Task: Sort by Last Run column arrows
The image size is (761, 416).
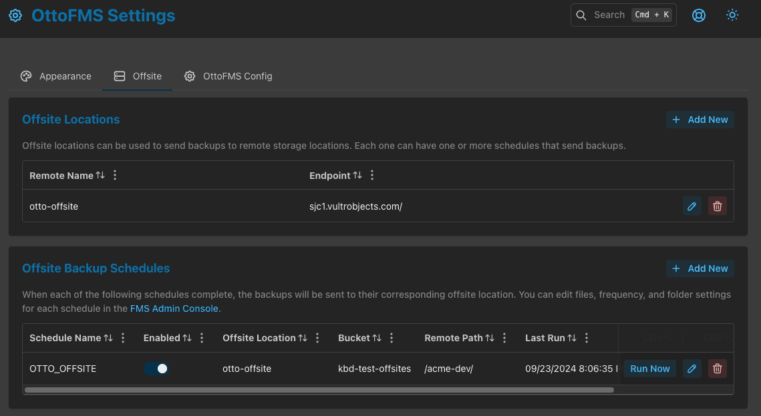Action: tap(572, 338)
